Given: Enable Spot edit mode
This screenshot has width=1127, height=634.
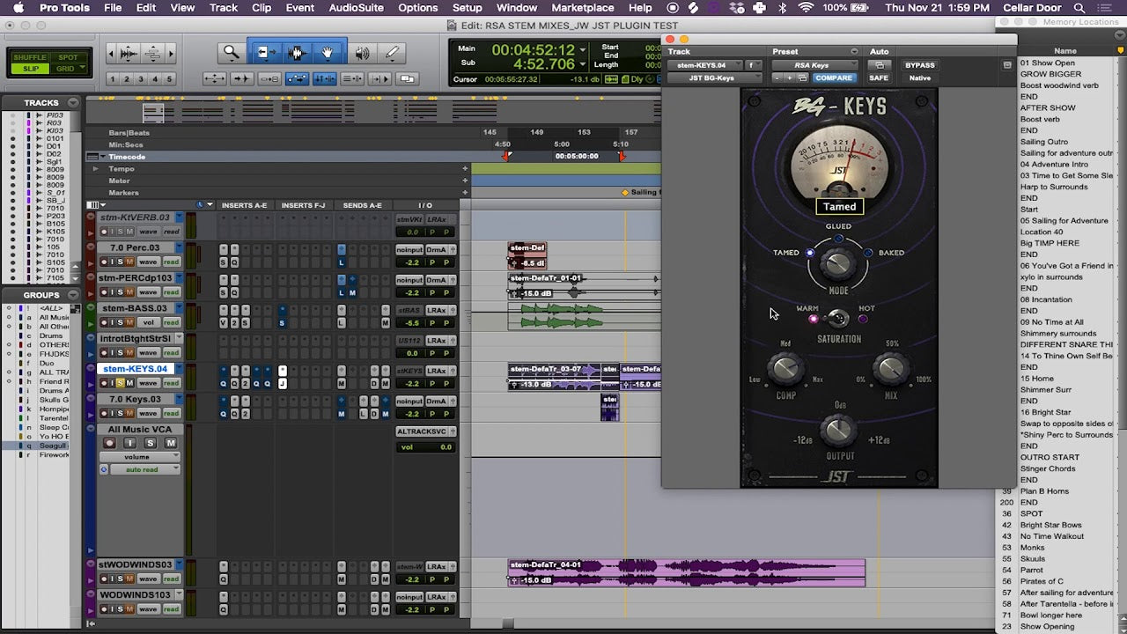Looking at the screenshot, I should click(68, 57).
